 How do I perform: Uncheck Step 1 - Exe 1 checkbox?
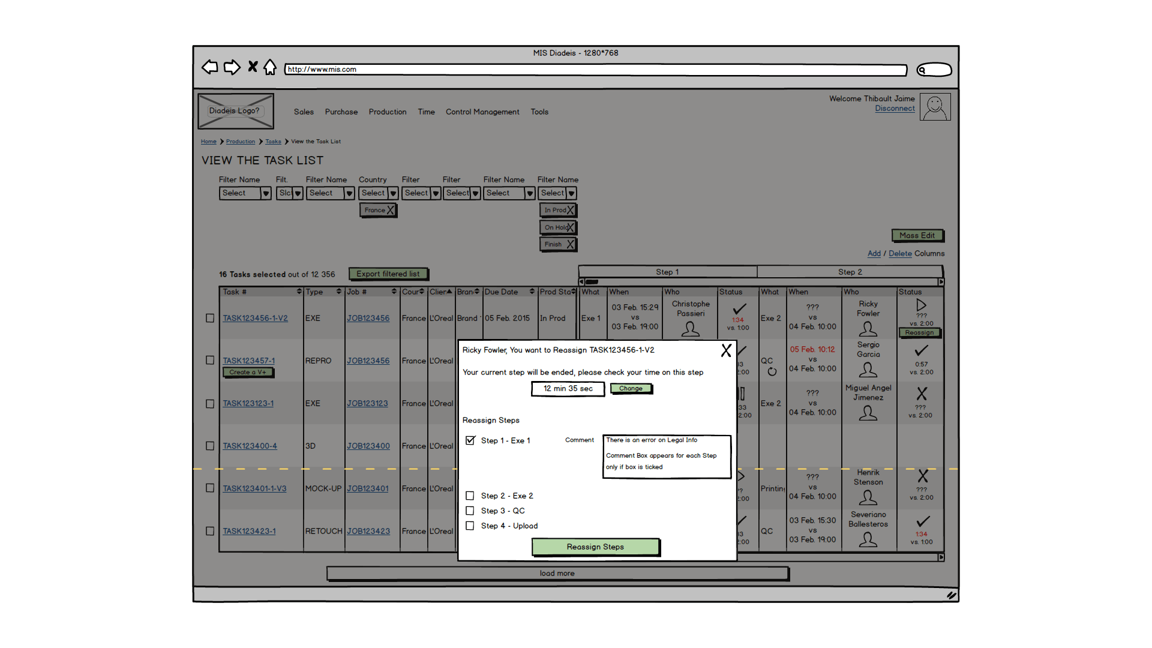coord(470,440)
